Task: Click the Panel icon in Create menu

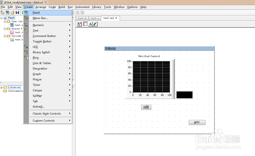Action: pyautogui.click(x=26, y=13)
